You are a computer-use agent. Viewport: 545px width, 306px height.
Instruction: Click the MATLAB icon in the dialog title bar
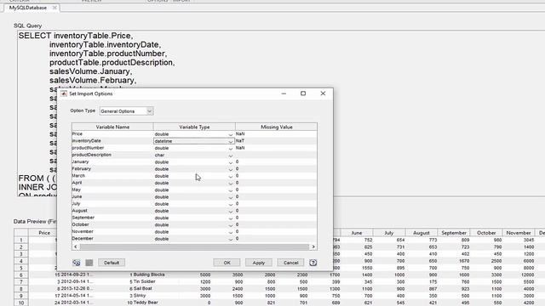click(x=64, y=93)
